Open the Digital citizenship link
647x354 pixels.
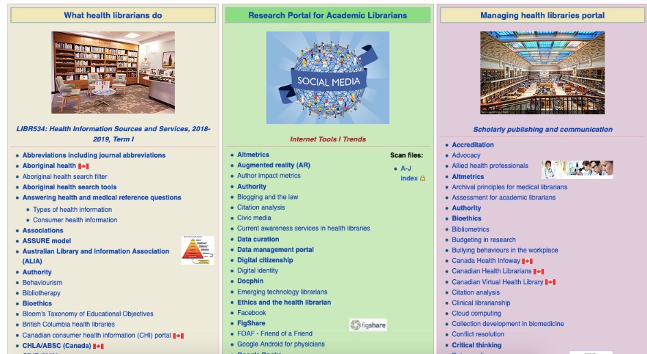pyautogui.click(x=265, y=260)
